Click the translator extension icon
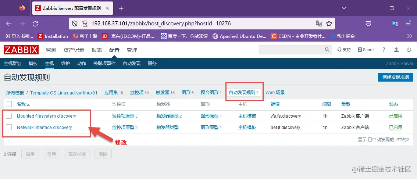This screenshot has height=179, width=417. (395, 24)
